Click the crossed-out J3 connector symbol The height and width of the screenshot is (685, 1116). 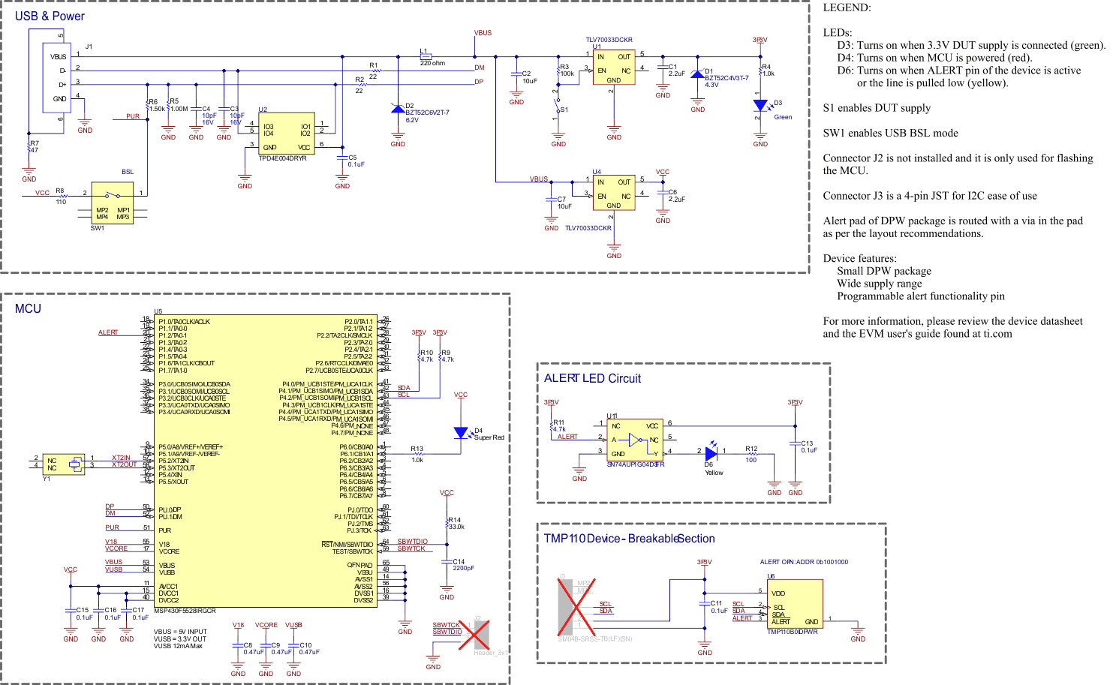pyautogui.click(x=575, y=605)
